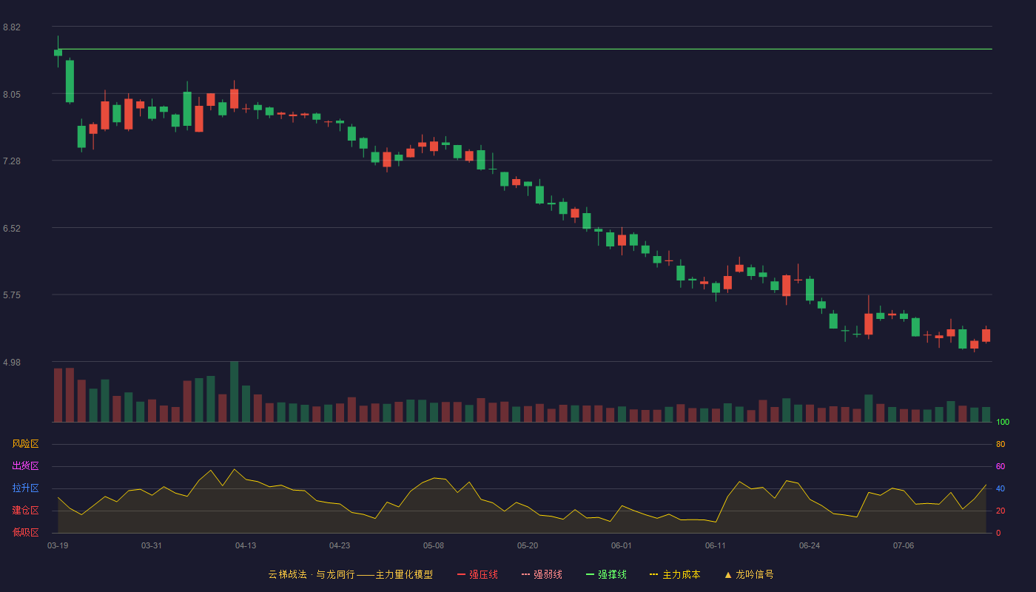Click the green 100 indicator scale value

tap(1003, 422)
